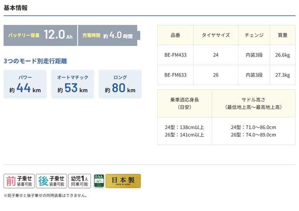This screenshot has width=299, height=211.
Task: Click the バッテリー容量 12.0Ah banner
Action: coord(40,35)
